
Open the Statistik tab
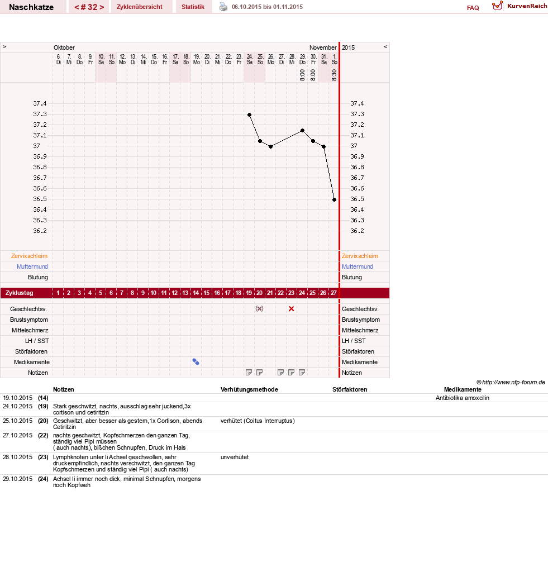193,7
